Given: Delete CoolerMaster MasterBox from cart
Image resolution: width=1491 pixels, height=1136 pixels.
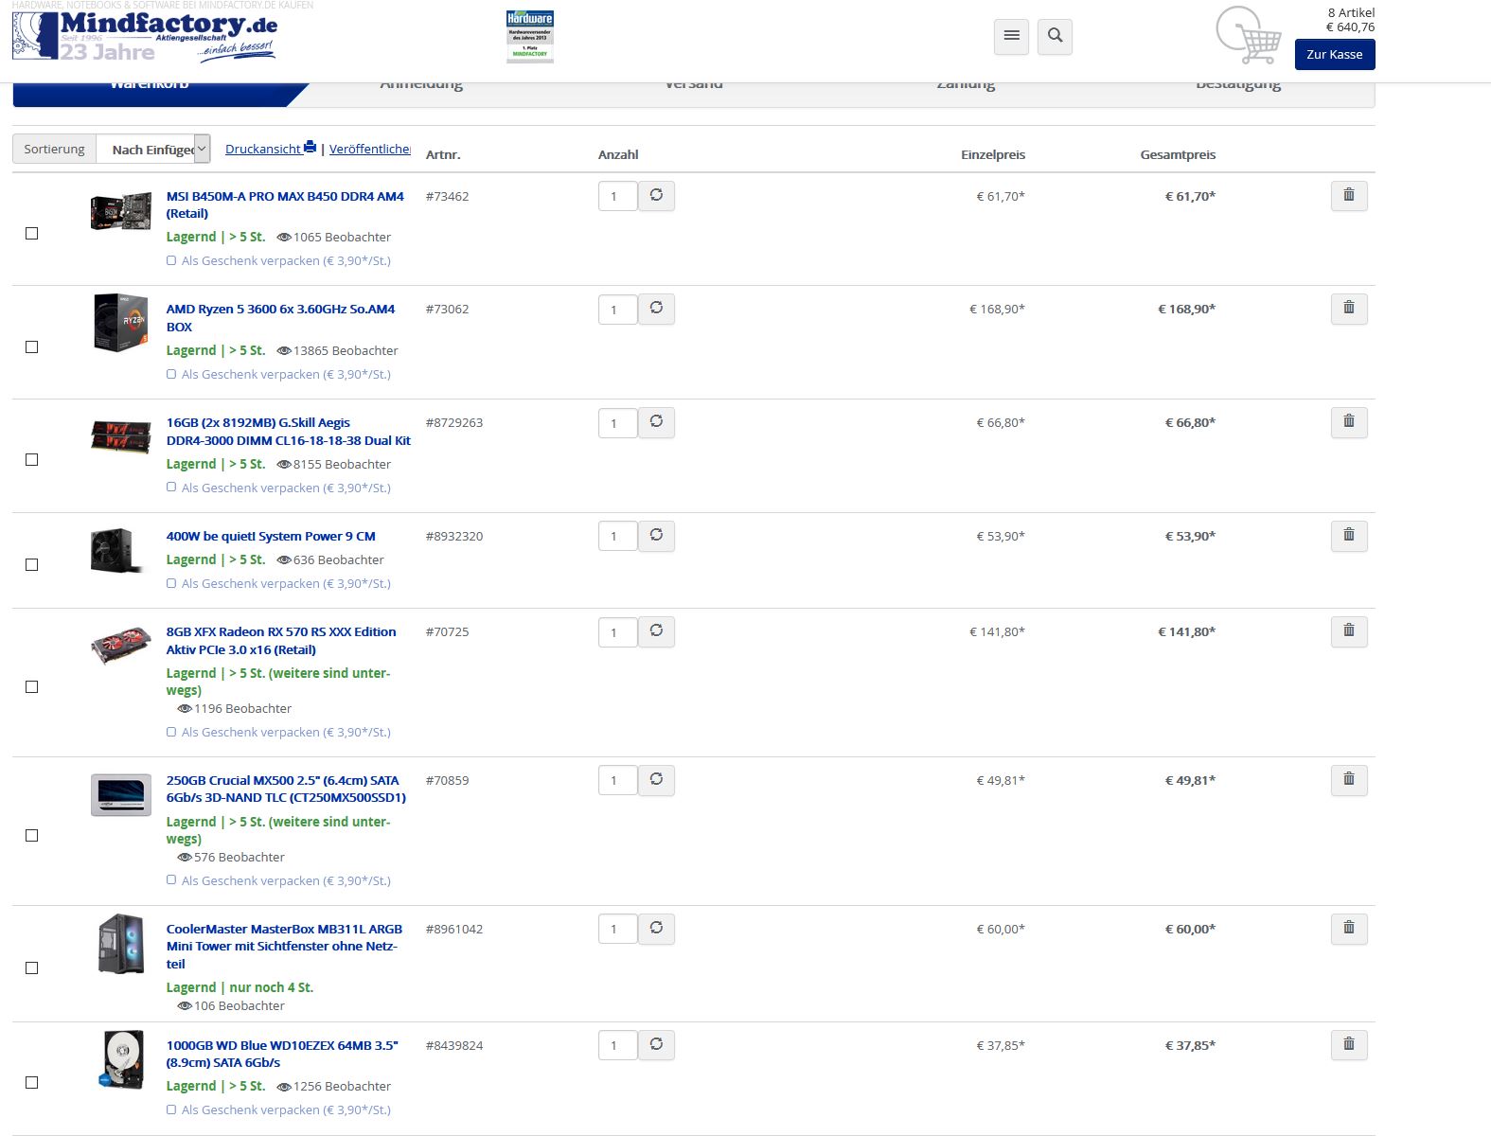Looking at the screenshot, I should [x=1349, y=929].
